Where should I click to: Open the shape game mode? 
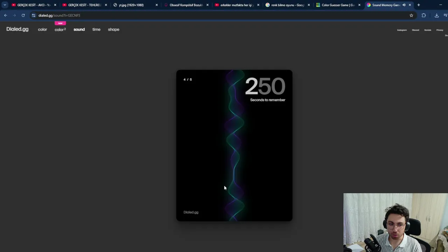pos(113,29)
